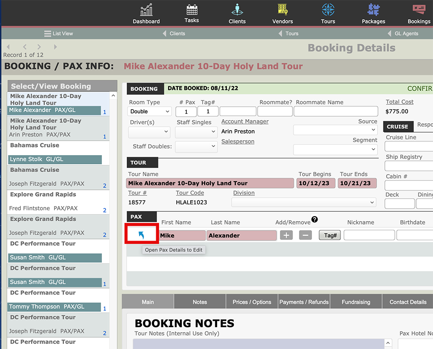The image size is (433, 349).
Task: Select Tommy Thompson PAX/GL booking
Action: (x=55, y=307)
